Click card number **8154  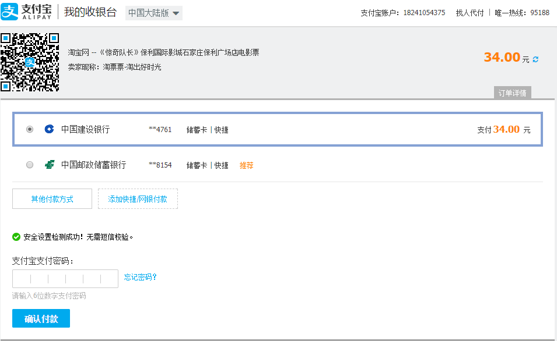(160, 165)
